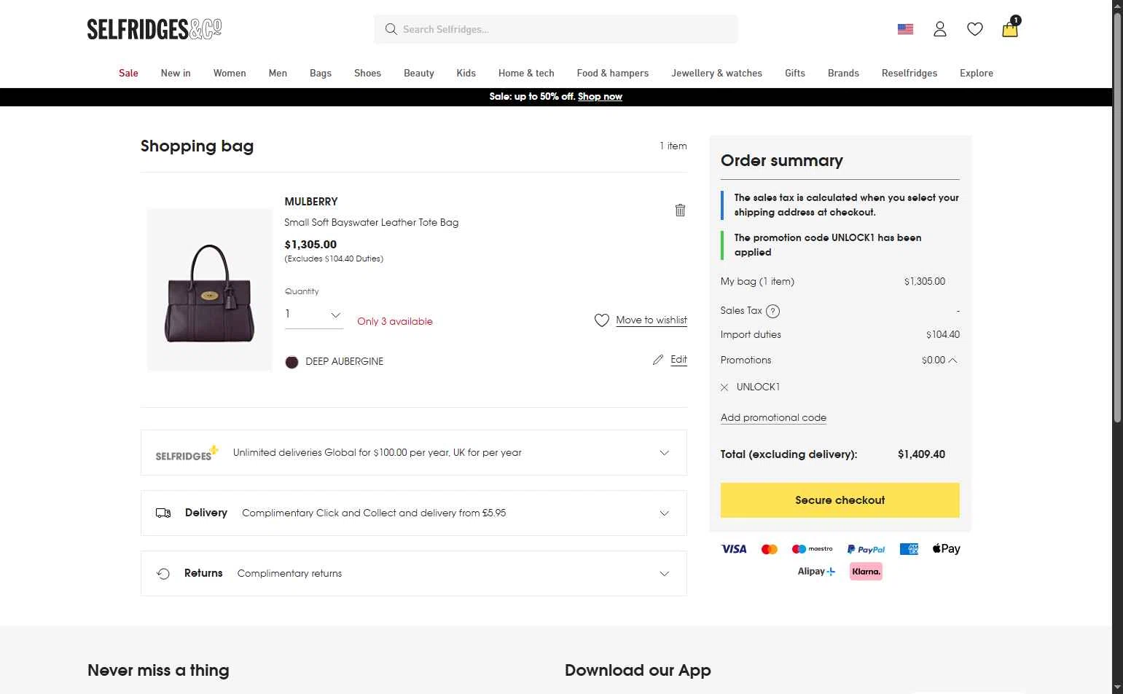Click the Mastercard payment icon
Image resolution: width=1123 pixels, height=694 pixels.
click(x=770, y=549)
